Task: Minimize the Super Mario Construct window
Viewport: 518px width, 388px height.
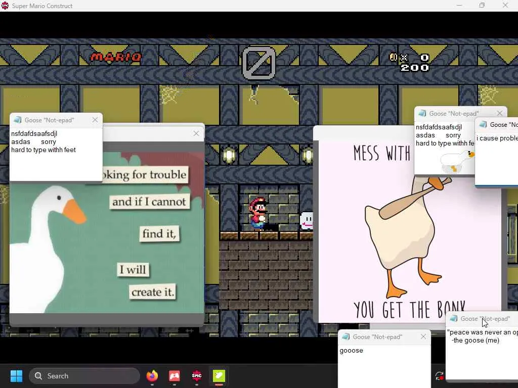Action: coord(459,5)
